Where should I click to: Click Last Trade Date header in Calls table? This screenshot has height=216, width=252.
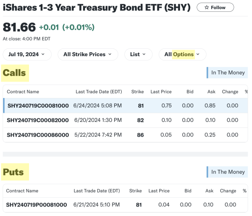click(99, 92)
